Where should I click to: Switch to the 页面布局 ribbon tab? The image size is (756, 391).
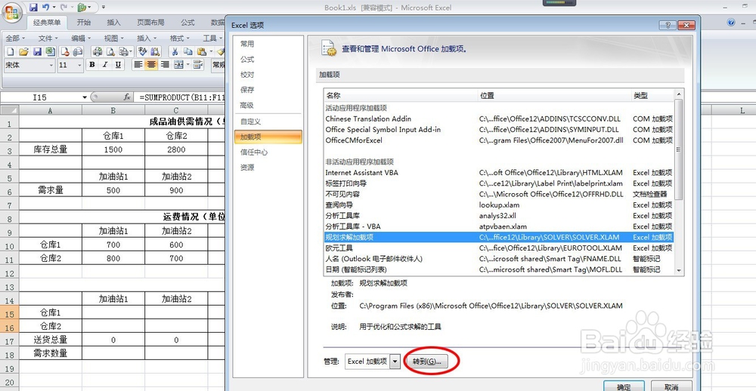click(x=150, y=22)
